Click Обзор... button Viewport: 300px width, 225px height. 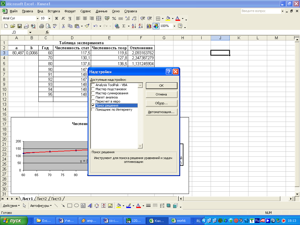click(161, 103)
